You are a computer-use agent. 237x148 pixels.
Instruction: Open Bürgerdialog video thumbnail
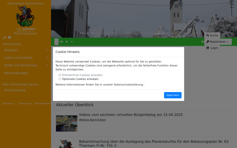pos(67,124)
